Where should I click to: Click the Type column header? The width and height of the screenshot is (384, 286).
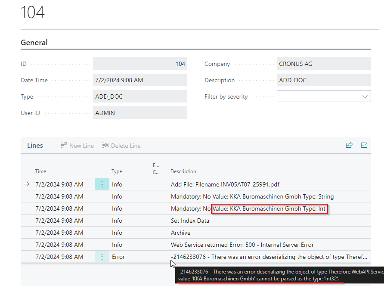[117, 171]
